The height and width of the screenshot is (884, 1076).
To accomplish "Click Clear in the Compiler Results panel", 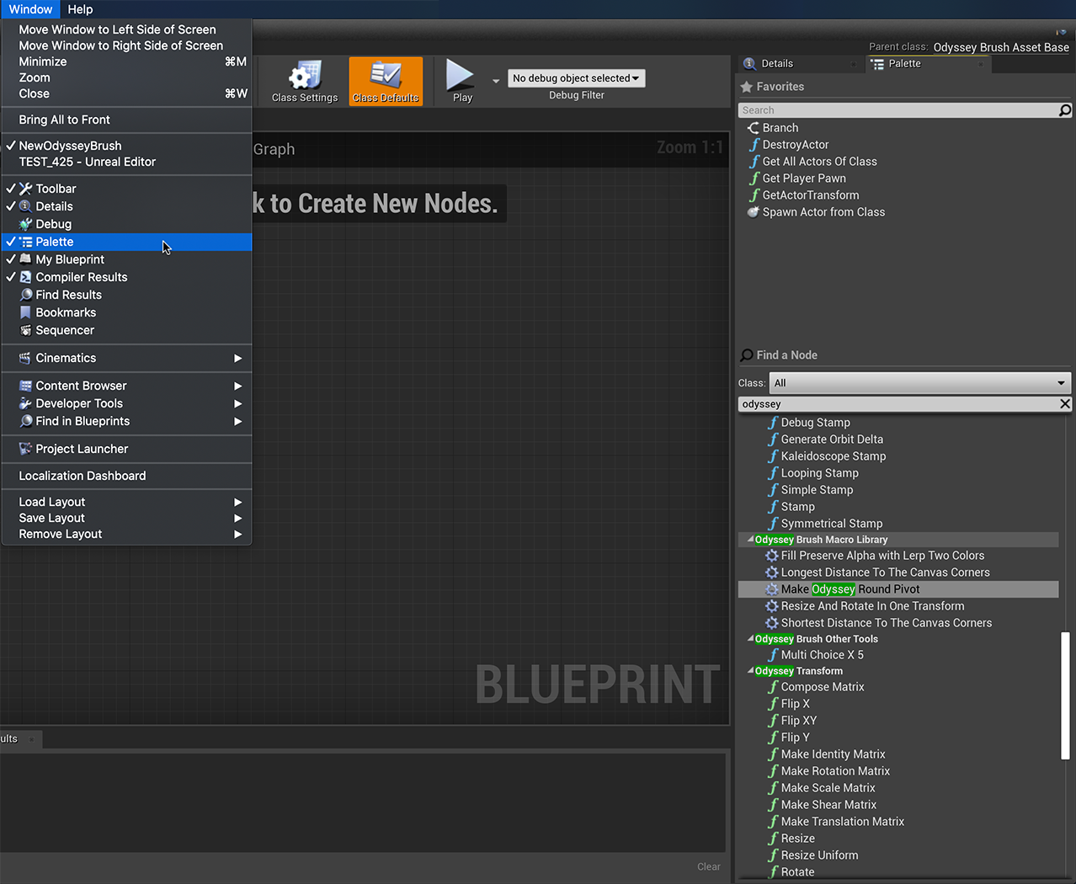I will point(707,866).
